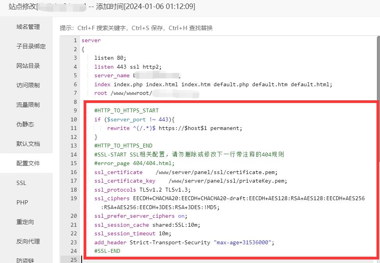
Task: Click the 'listen 443 ssl http2;' line
Action: (x=128, y=67)
